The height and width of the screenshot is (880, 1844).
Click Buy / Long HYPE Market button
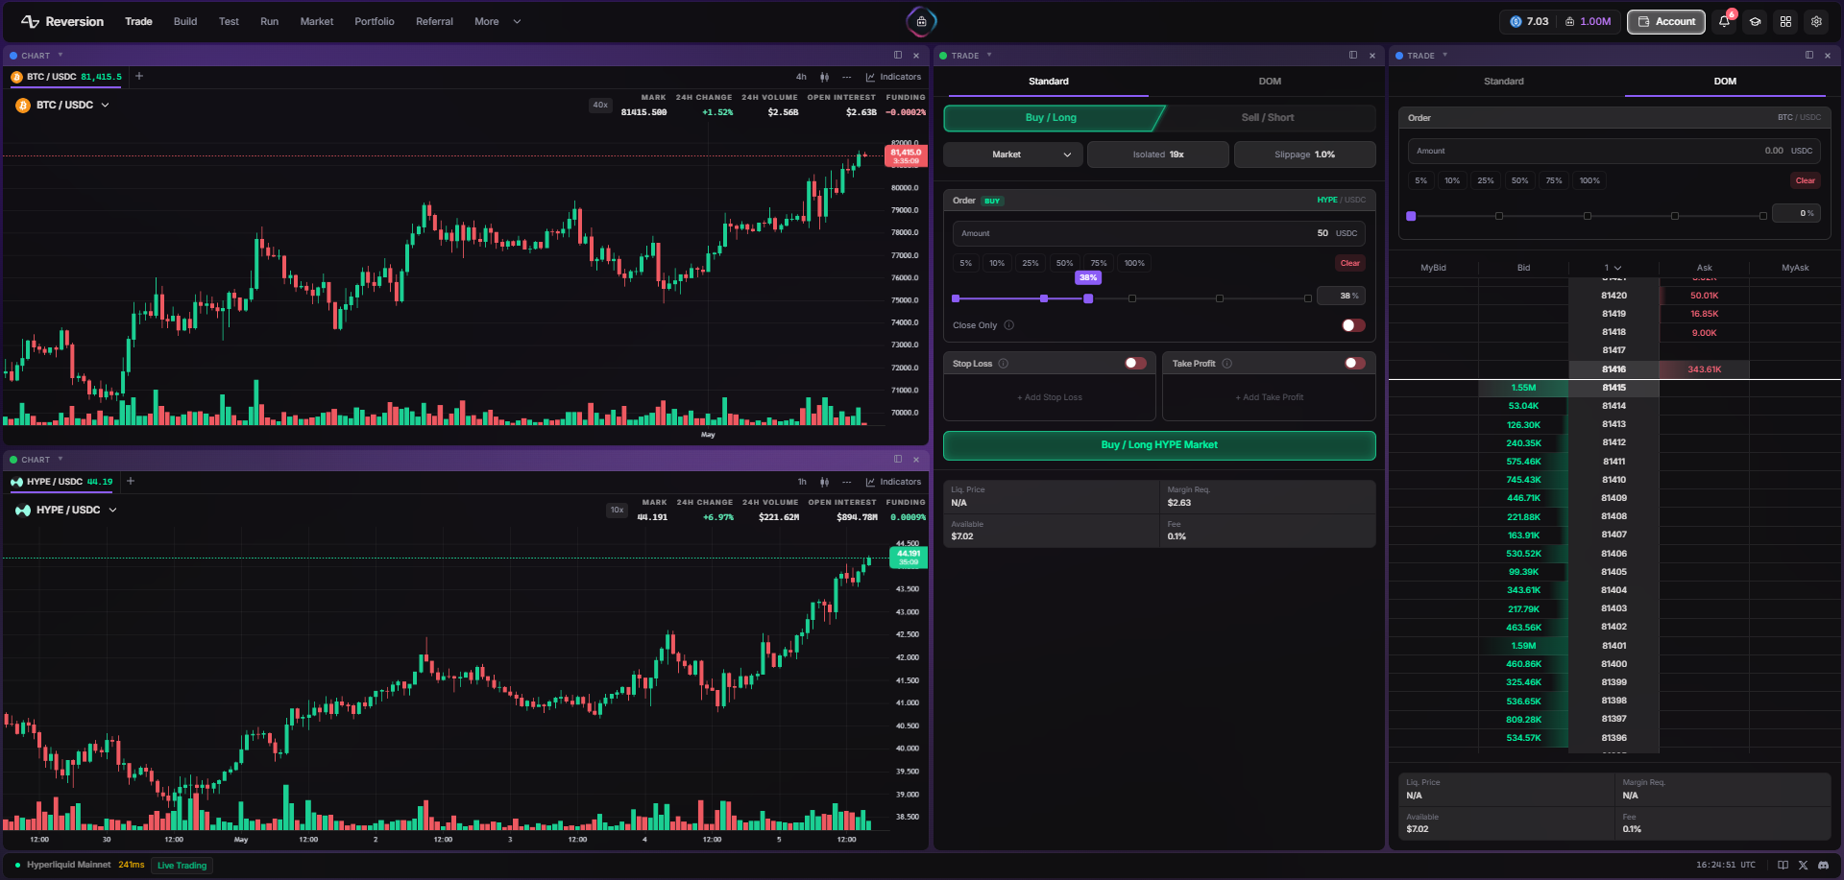point(1159,445)
